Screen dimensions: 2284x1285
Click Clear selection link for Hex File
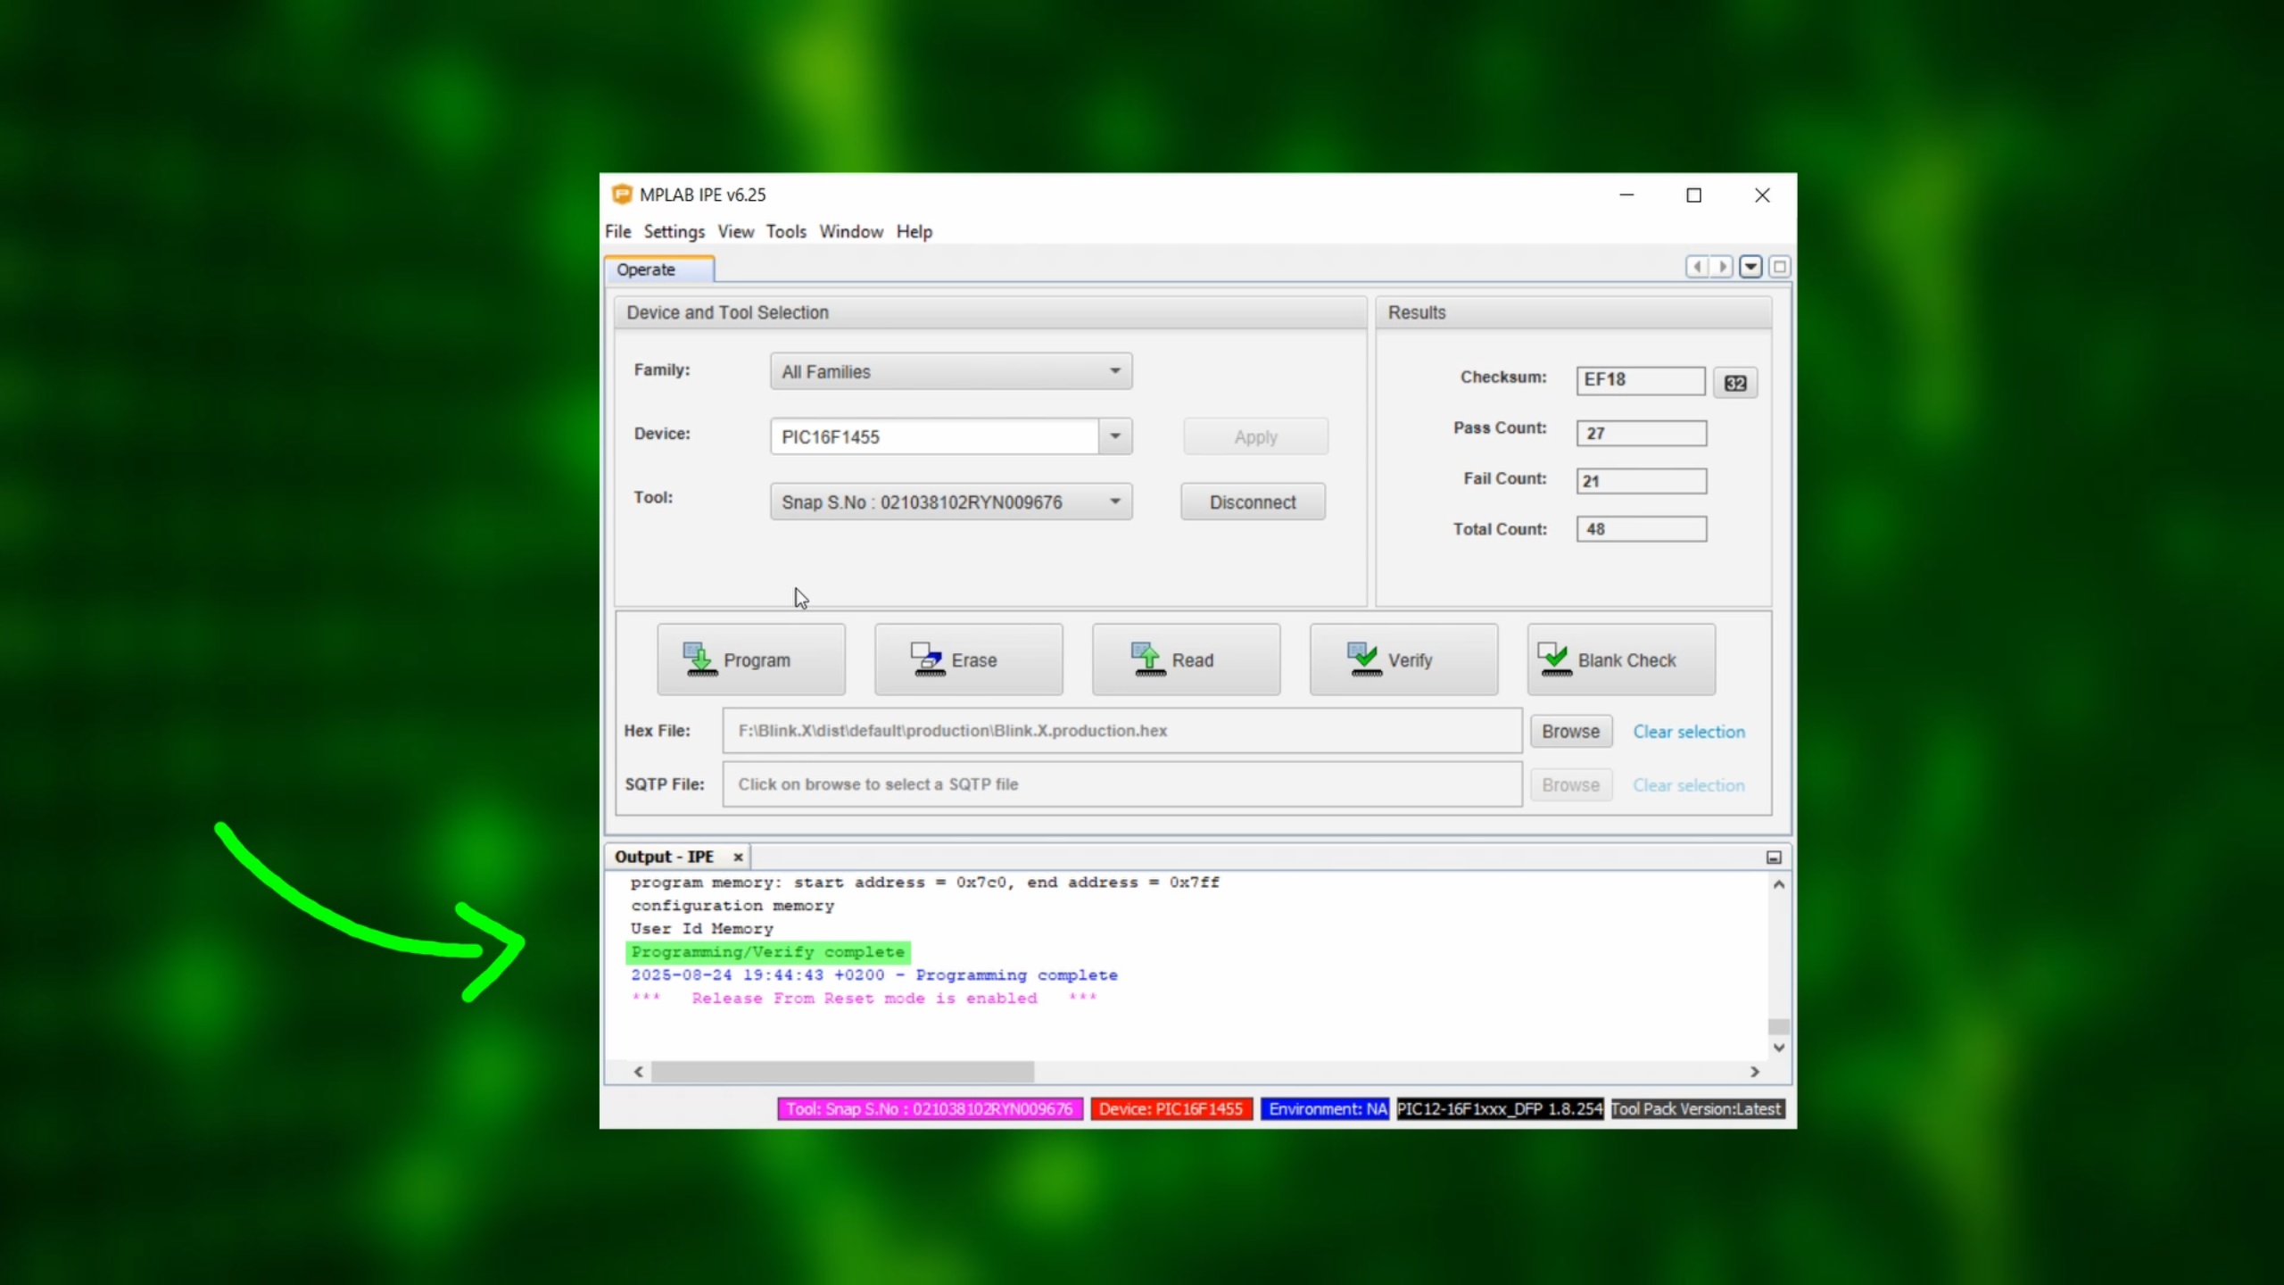(1688, 732)
